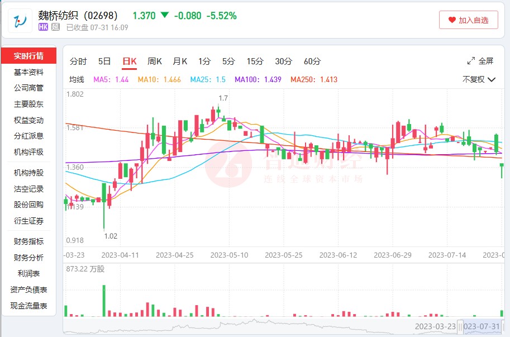Click the Weiqiao Textile company logo
The image size is (510, 337).
(21, 21)
